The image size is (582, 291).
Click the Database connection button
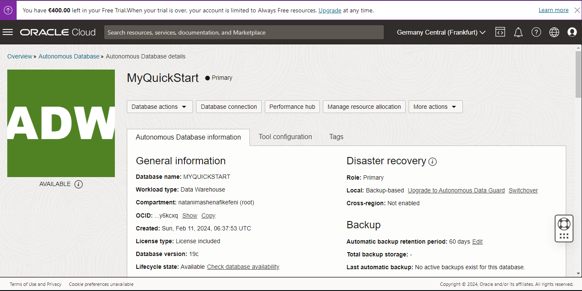229,107
